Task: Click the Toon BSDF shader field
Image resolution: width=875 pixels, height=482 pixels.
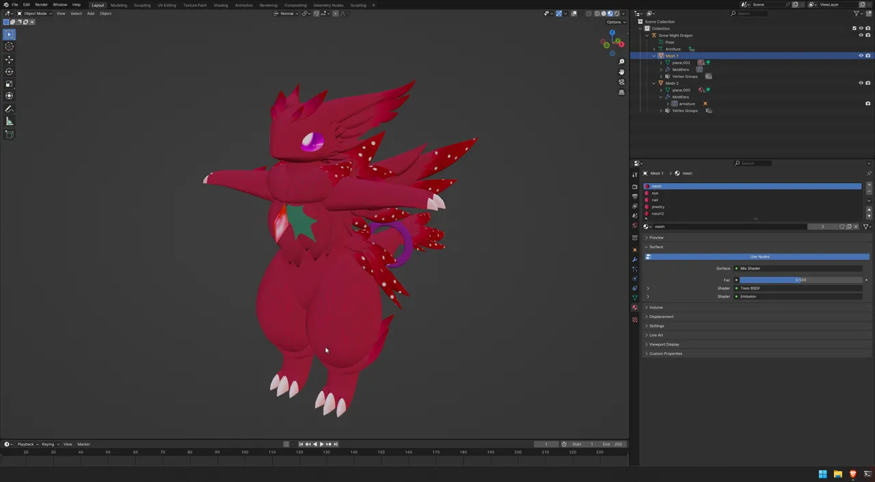Action: [x=798, y=289]
